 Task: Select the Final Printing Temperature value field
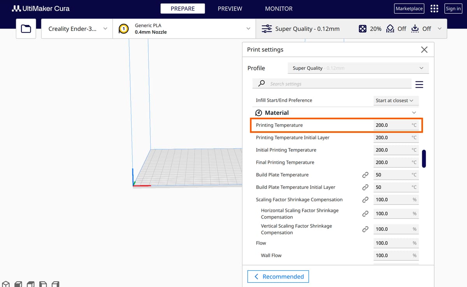coord(396,163)
